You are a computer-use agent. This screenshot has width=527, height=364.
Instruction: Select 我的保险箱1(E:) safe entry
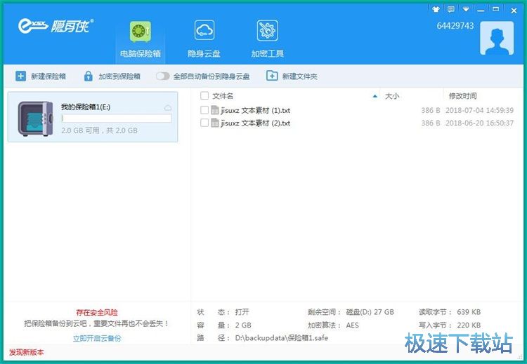point(93,116)
